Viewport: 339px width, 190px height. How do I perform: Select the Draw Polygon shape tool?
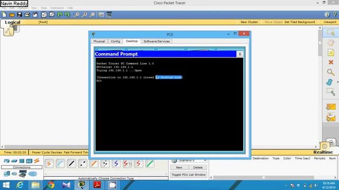click(329, 82)
